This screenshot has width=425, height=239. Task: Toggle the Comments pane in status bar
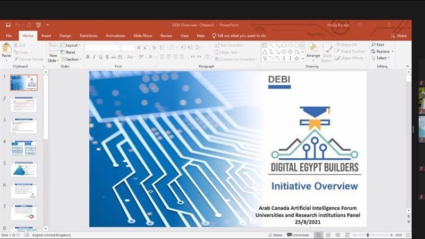(x=298, y=235)
